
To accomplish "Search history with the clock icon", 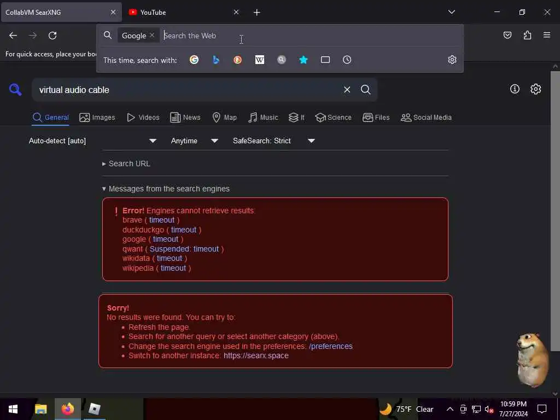I will pos(347,60).
